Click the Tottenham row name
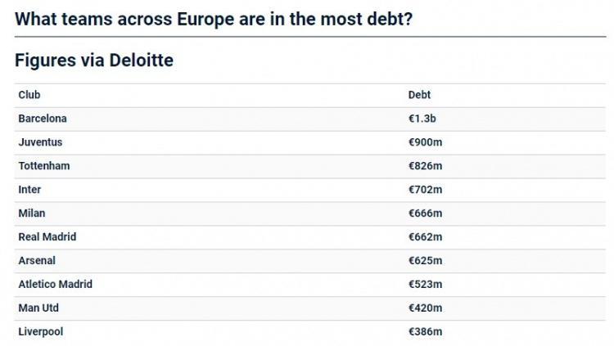 coord(44,166)
